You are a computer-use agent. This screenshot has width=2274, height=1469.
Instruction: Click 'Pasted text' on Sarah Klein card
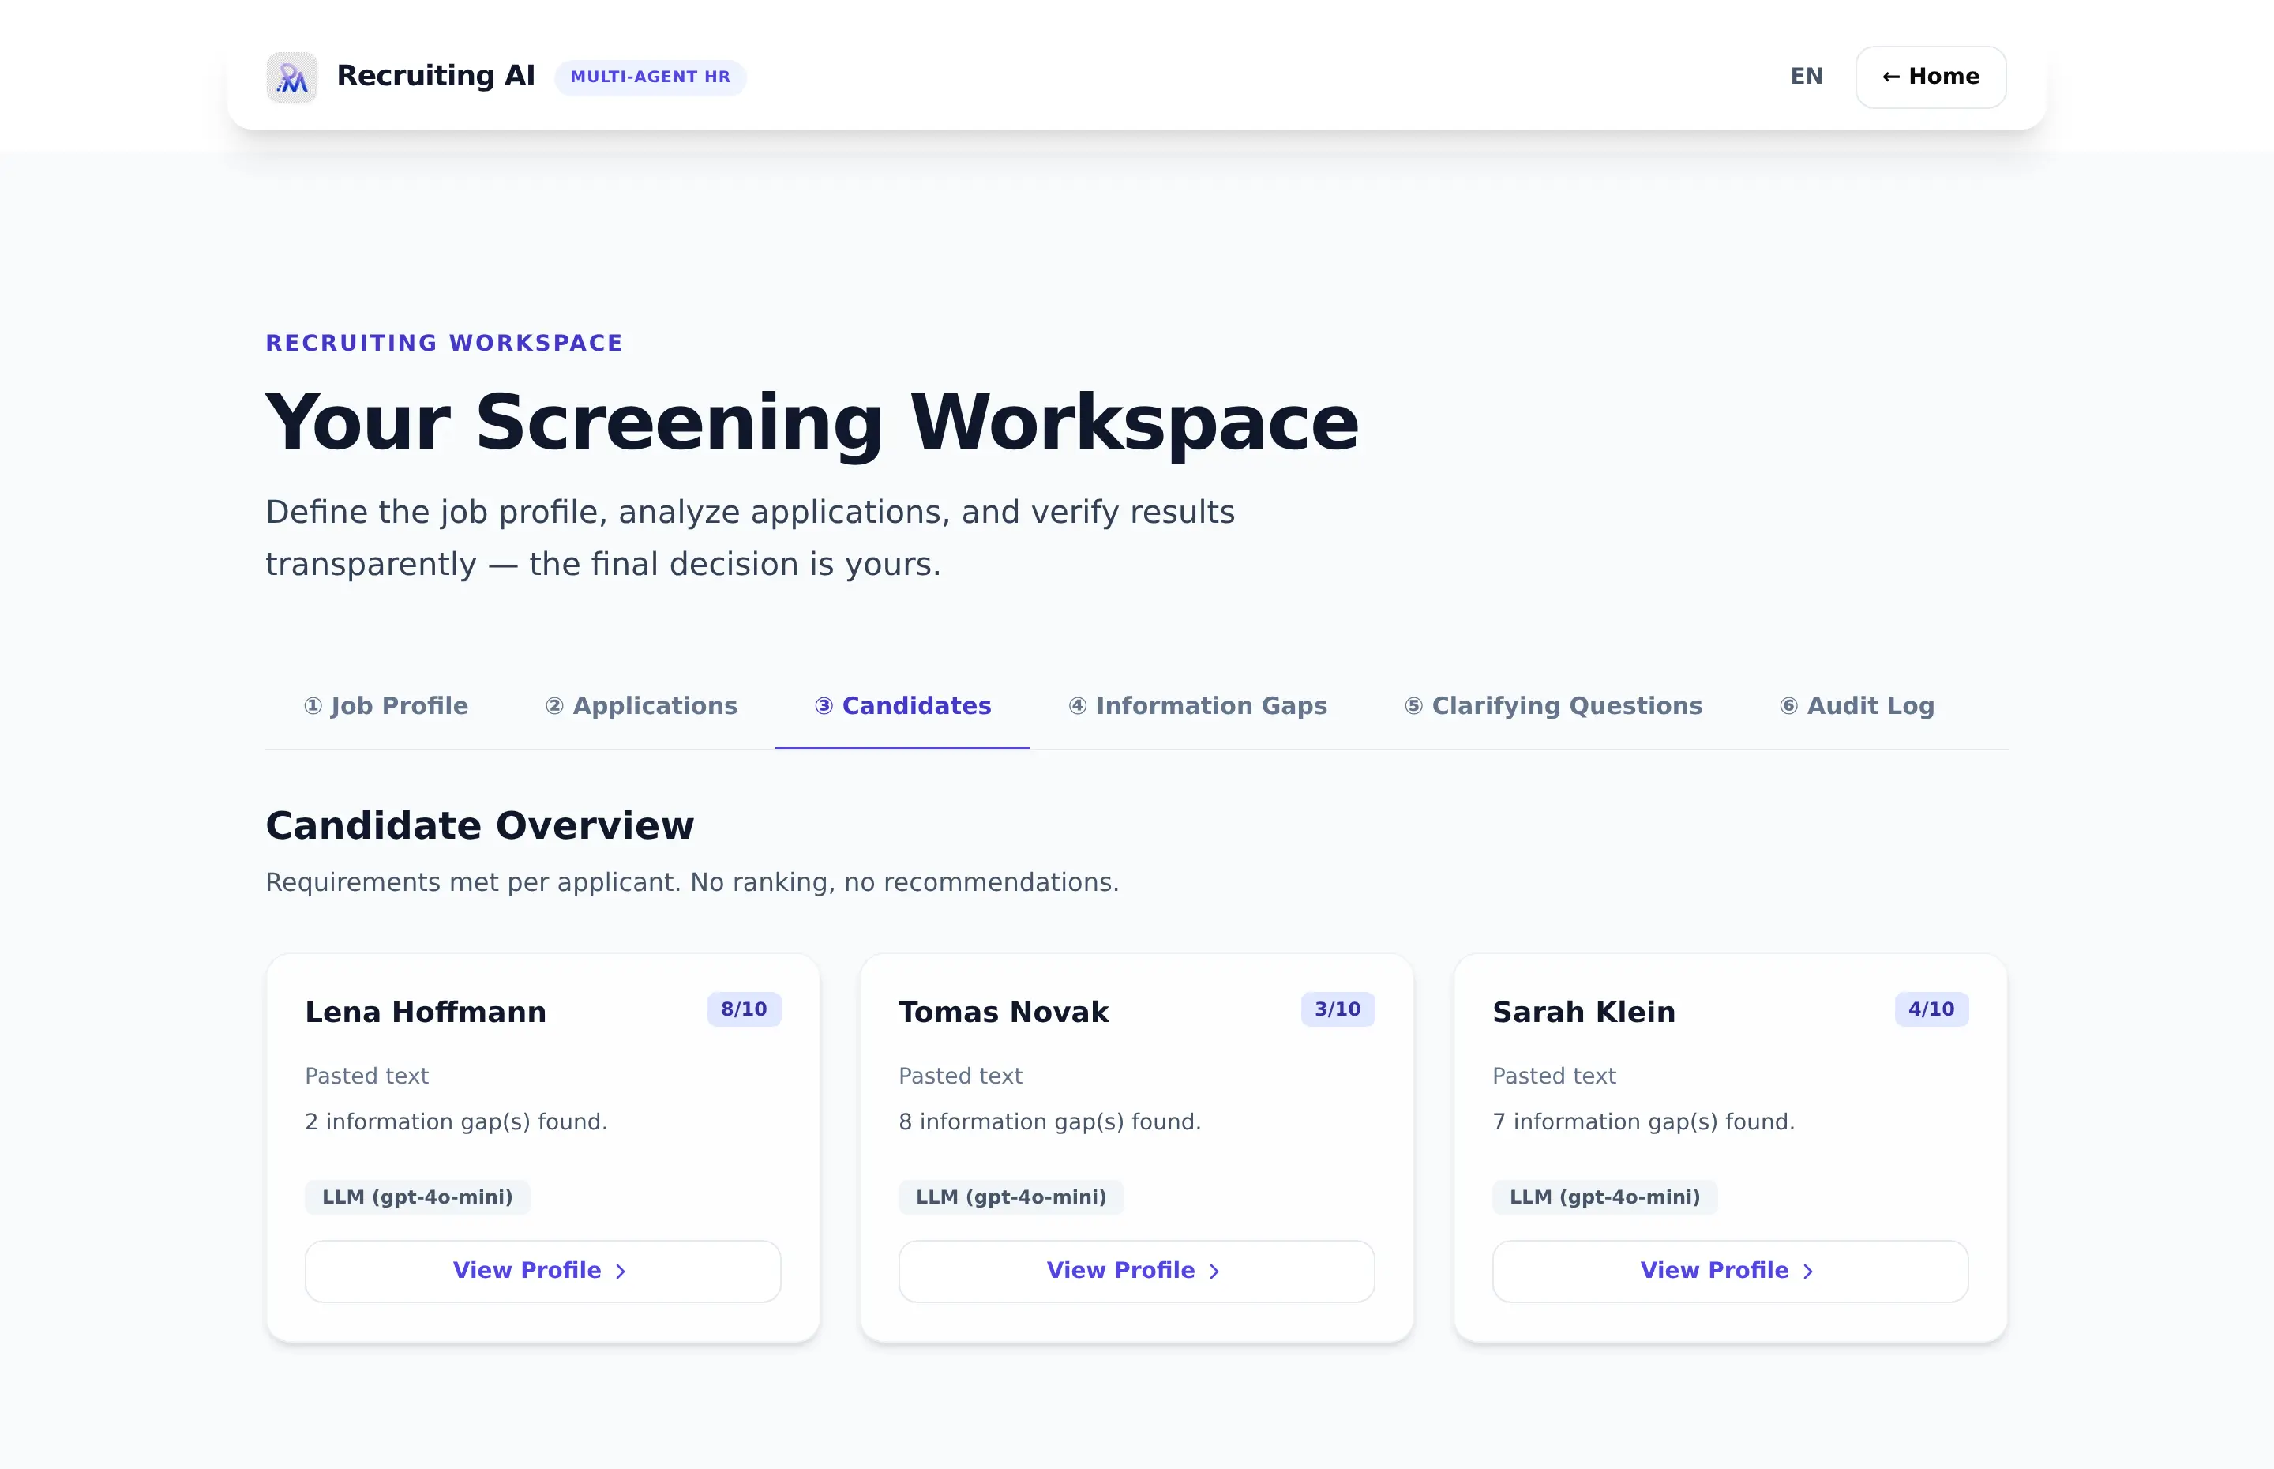tap(1554, 1076)
